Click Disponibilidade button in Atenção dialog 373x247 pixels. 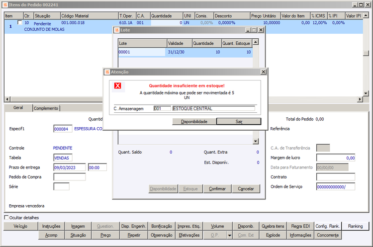click(194, 121)
